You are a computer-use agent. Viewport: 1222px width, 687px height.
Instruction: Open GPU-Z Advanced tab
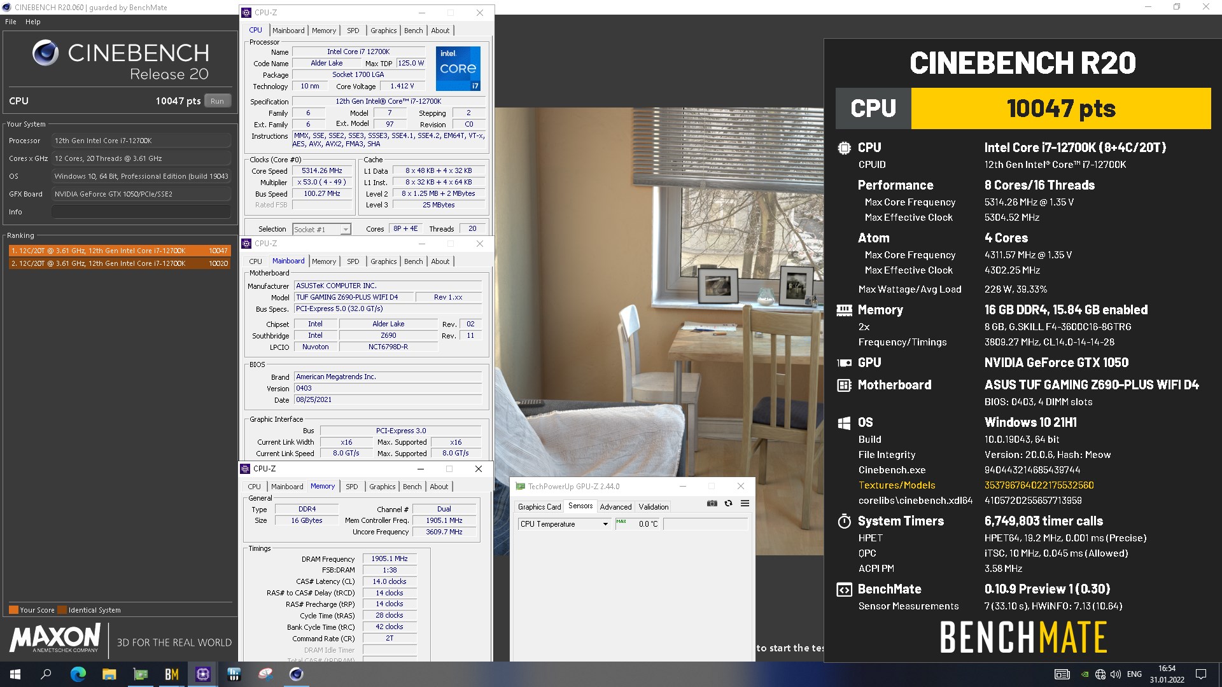tap(615, 507)
